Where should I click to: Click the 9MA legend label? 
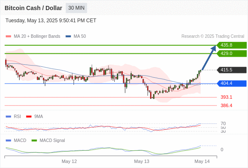(39, 117)
